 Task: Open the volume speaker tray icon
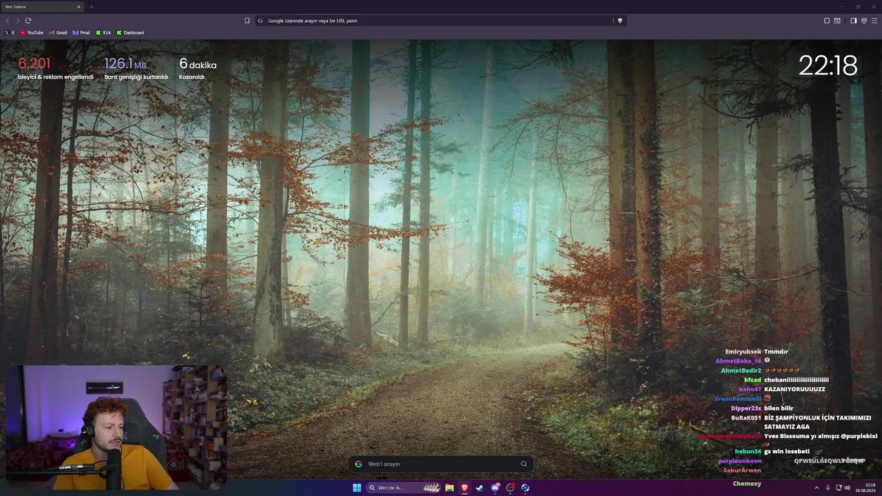pyautogui.click(x=847, y=488)
